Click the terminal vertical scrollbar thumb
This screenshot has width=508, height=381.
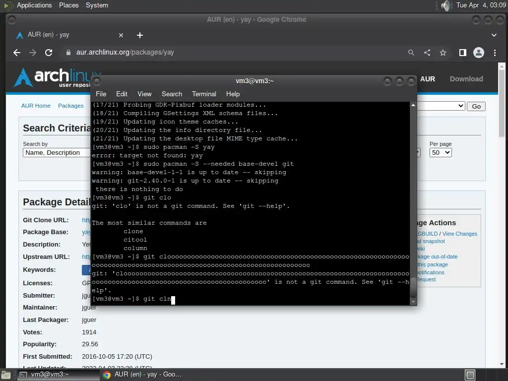[413, 288]
